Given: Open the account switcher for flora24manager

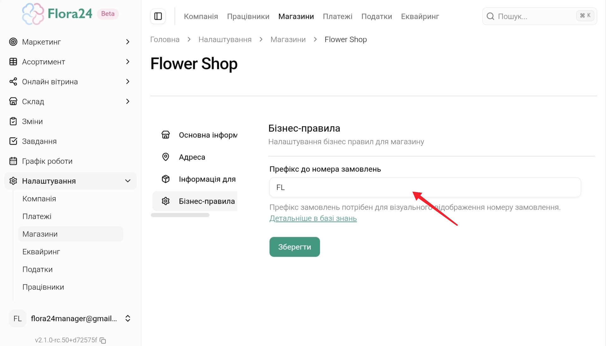Looking at the screenshot, I should tap(128, 319).
